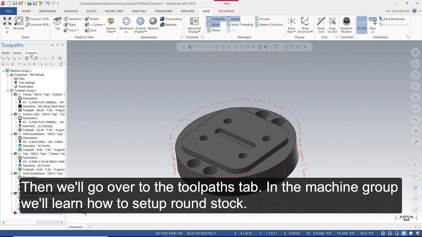The height and width of the screenshot is (237, 422).
Task: Open Rotation Position controller
Action: 347,25
